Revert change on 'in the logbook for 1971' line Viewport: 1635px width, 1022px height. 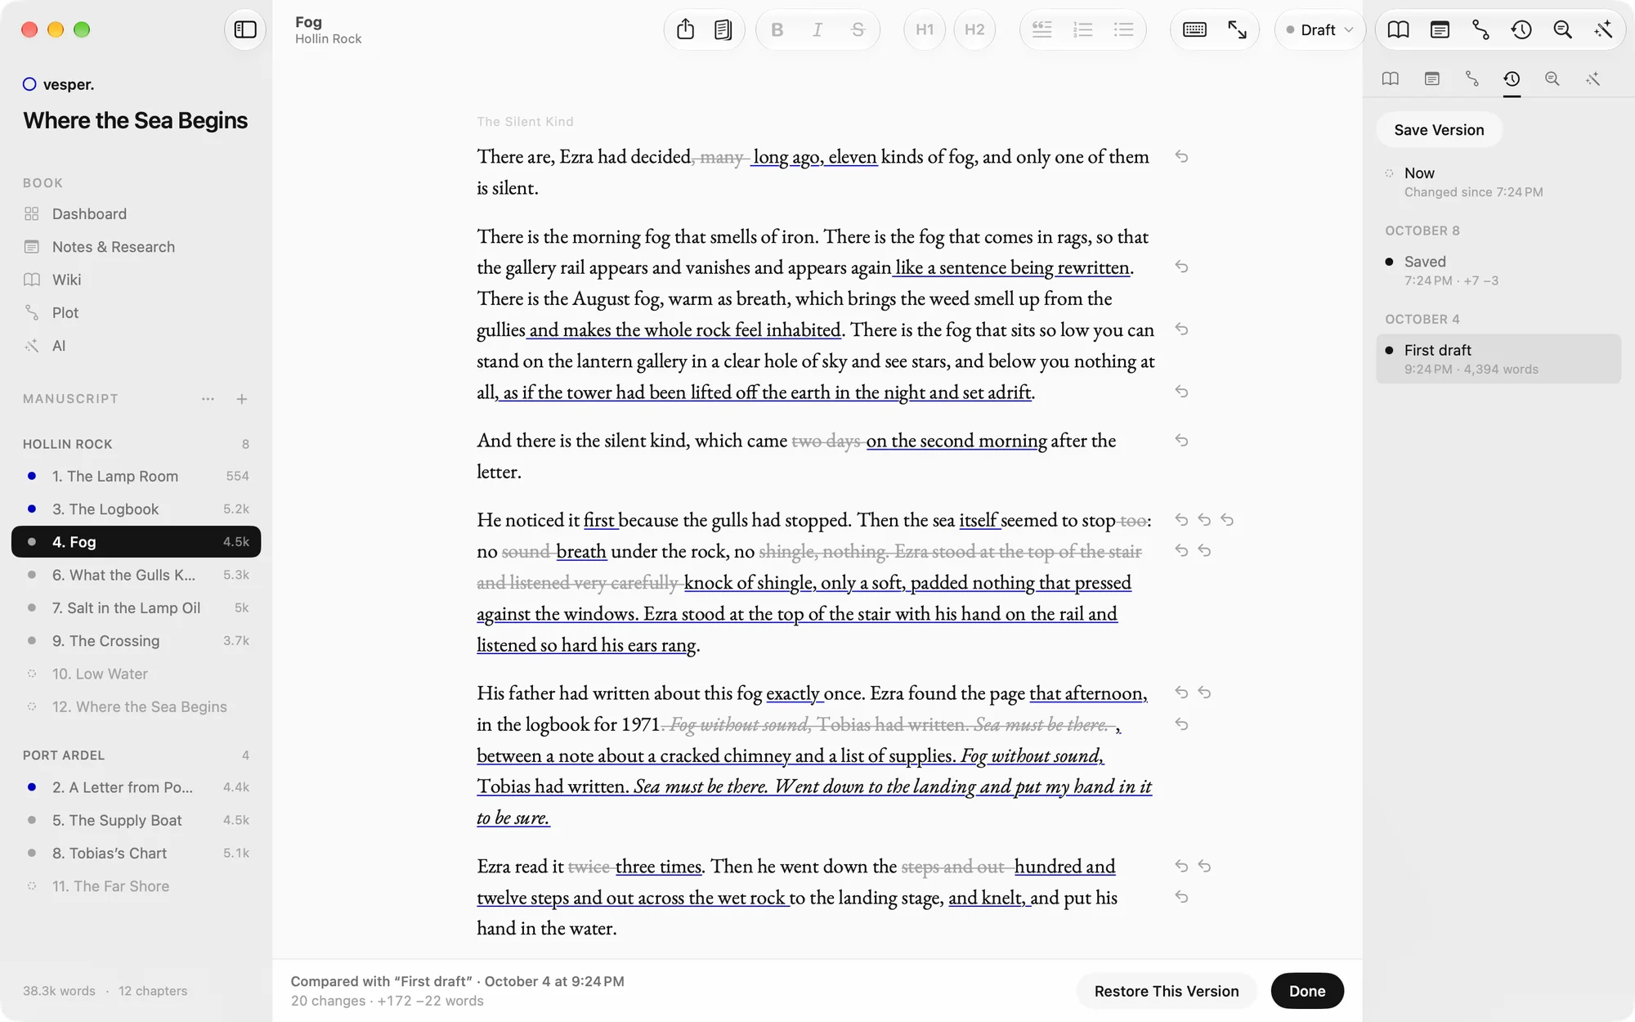pos(1181,724)
